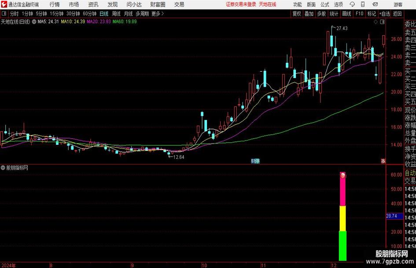
Task: Click the green segment of indicator bar
Action: [x=343, y=246]
